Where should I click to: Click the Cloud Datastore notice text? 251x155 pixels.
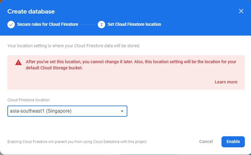tap(77, 142)
